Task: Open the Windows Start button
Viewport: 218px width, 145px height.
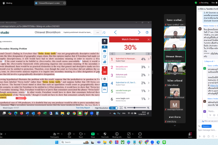Action: [x=57, y=142]
